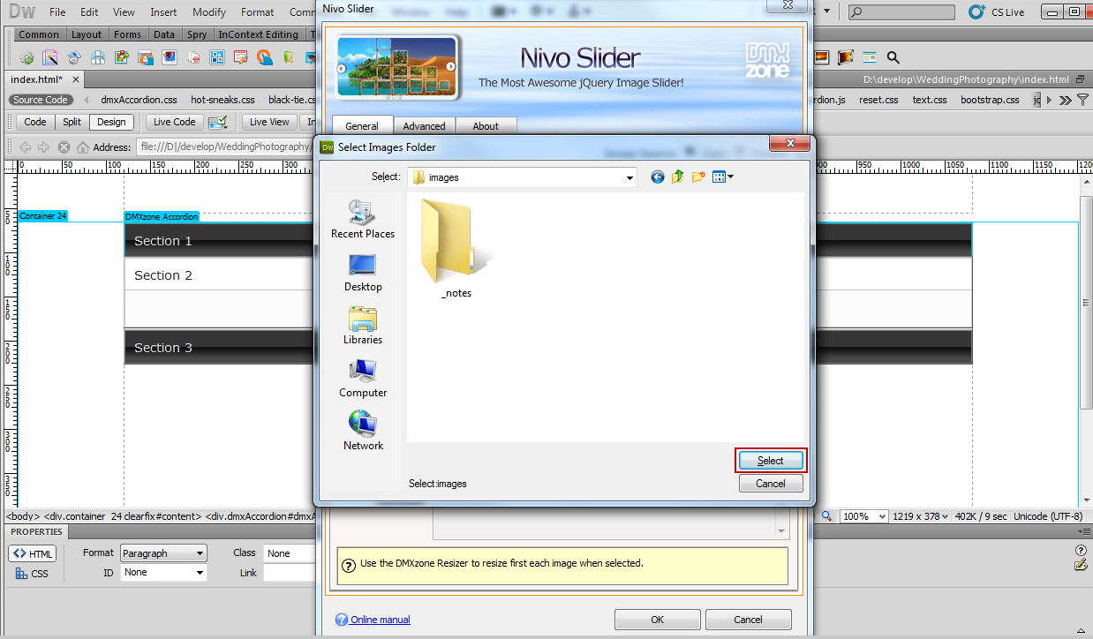The width and height of the screenshot is (1093, 639).
Task: Select the Forms tab of Insert bar
Action: pyautogui.click(x=127, y=34)
